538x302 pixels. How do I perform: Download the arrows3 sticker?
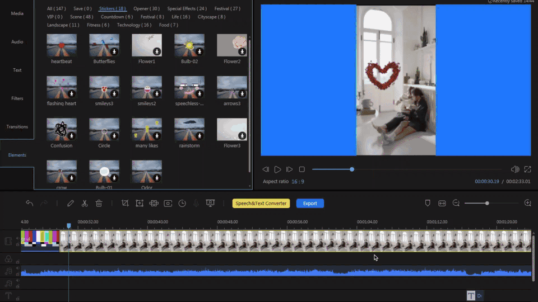tap(242, 93)
